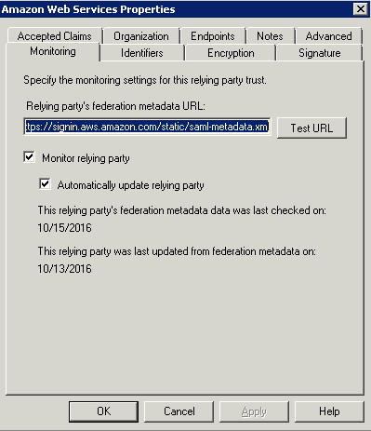
Task: Toggle Automatically update relying party checkbox
Action: [x=45, y=184]
